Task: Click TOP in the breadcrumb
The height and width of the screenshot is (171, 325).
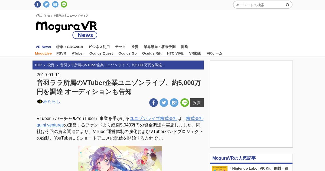Action: coord(38,65)
